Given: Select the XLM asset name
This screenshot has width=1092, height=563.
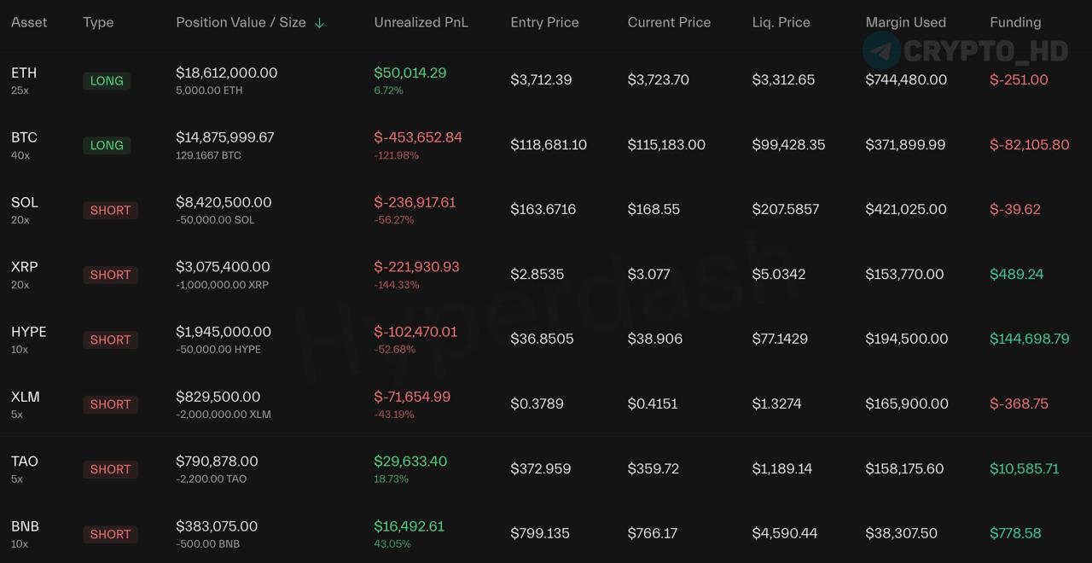Looking at the screenshot, I should [x=26, y=396].
